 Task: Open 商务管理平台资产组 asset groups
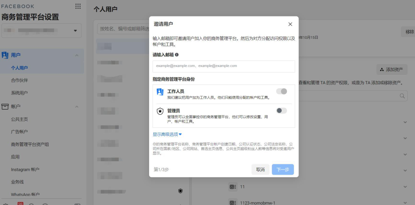click(x=30, y=144)
